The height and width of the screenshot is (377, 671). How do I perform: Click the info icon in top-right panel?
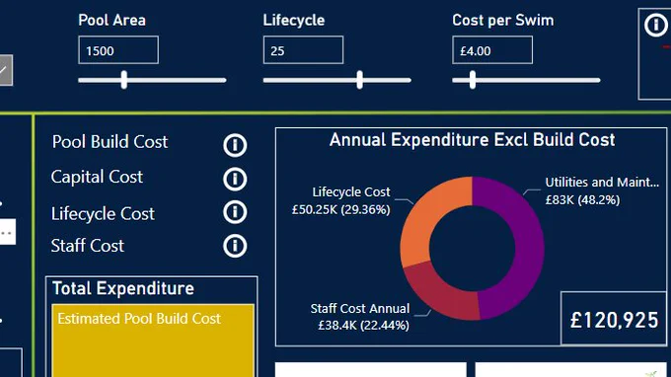click(x=656, y=26)
